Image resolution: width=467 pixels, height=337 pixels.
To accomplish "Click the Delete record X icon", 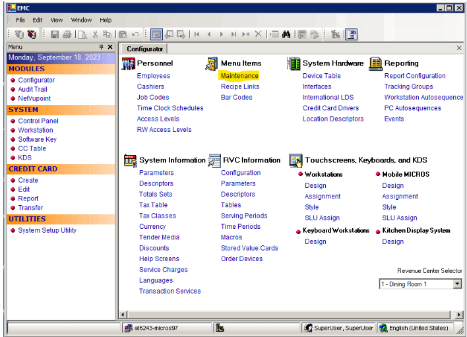I will (258, 34).
